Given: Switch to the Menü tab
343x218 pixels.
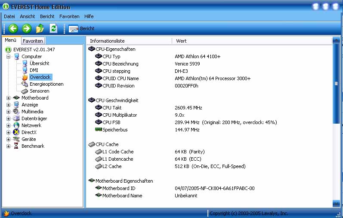Looking at the screenshot, I should (x=11, y=40).
